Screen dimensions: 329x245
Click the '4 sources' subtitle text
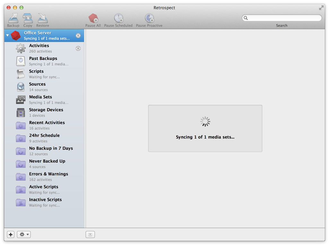(x=37, y=167)
